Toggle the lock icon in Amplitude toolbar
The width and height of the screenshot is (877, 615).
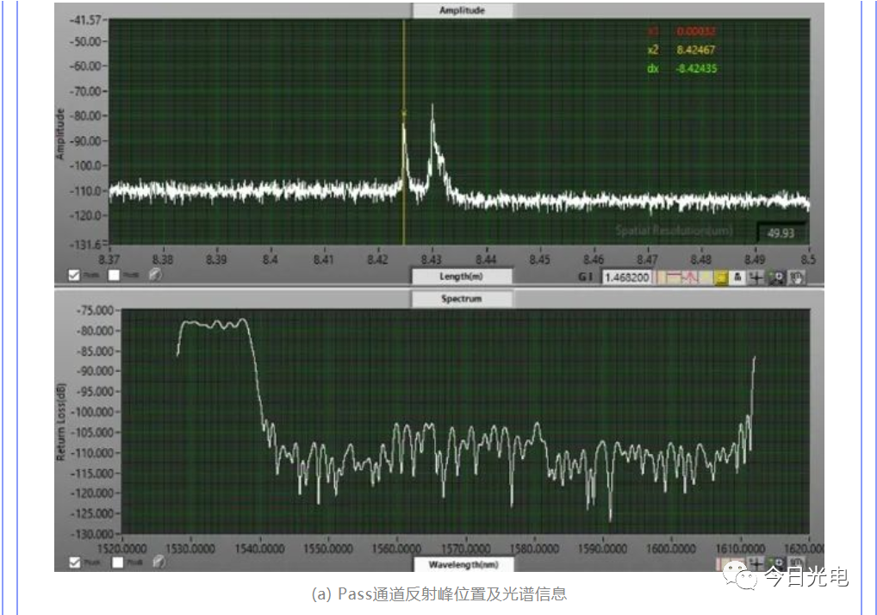click(x=737, y=277)
